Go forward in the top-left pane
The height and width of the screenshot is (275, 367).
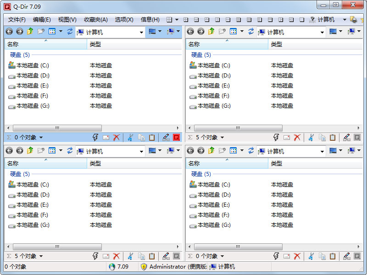click(x=20, y=31)
